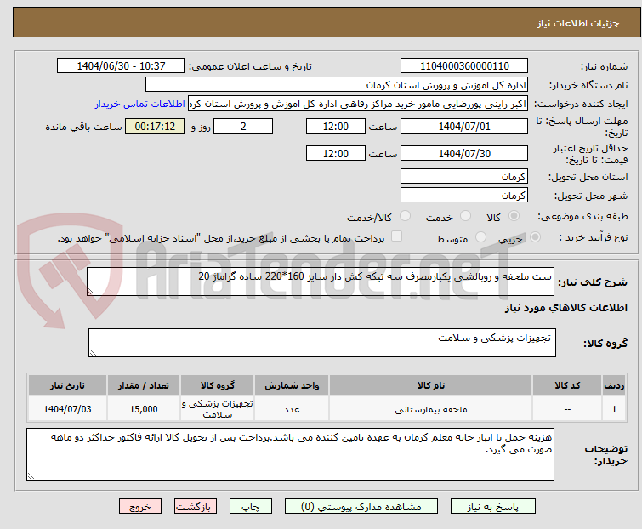The image size is (642, 529).
Task: Click the اطلاعات کالاهای مورد نیاز heading
Action: [565, 308]
